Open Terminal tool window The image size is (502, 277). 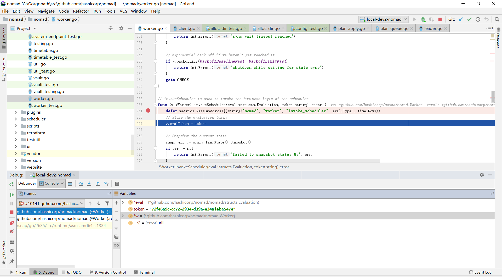pos(144,272)
